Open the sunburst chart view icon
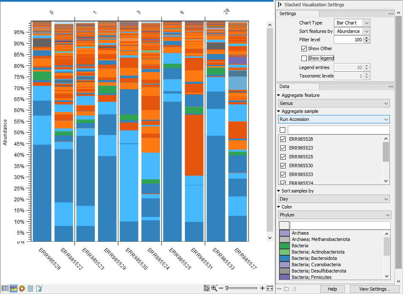This screenshot has width=403, height=294. coord(22,289)
